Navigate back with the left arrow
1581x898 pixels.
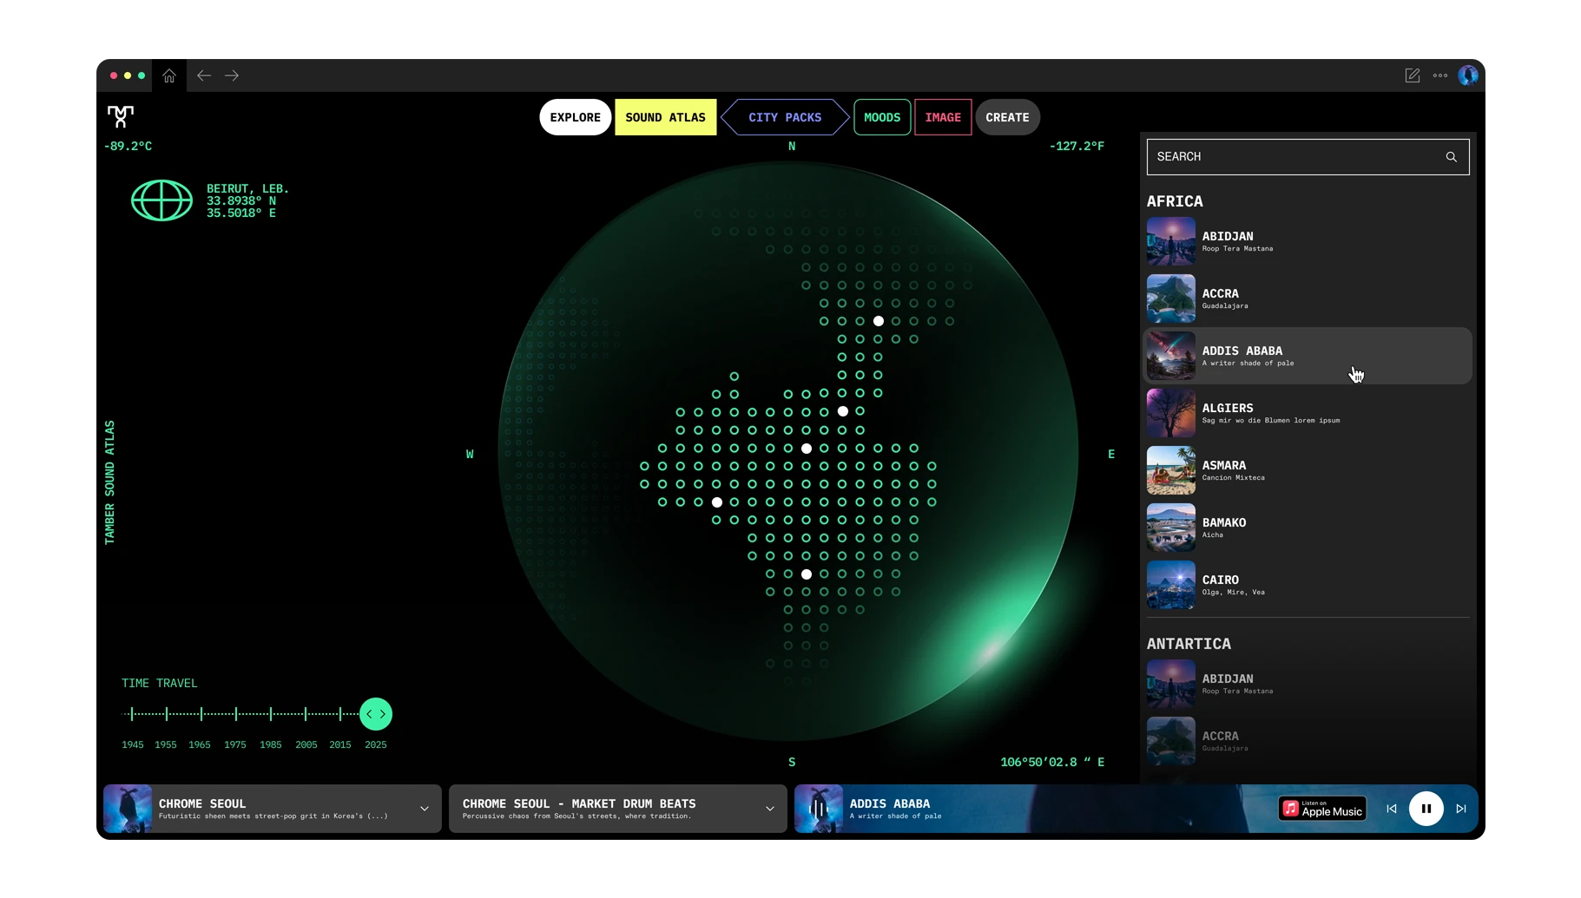204,75
